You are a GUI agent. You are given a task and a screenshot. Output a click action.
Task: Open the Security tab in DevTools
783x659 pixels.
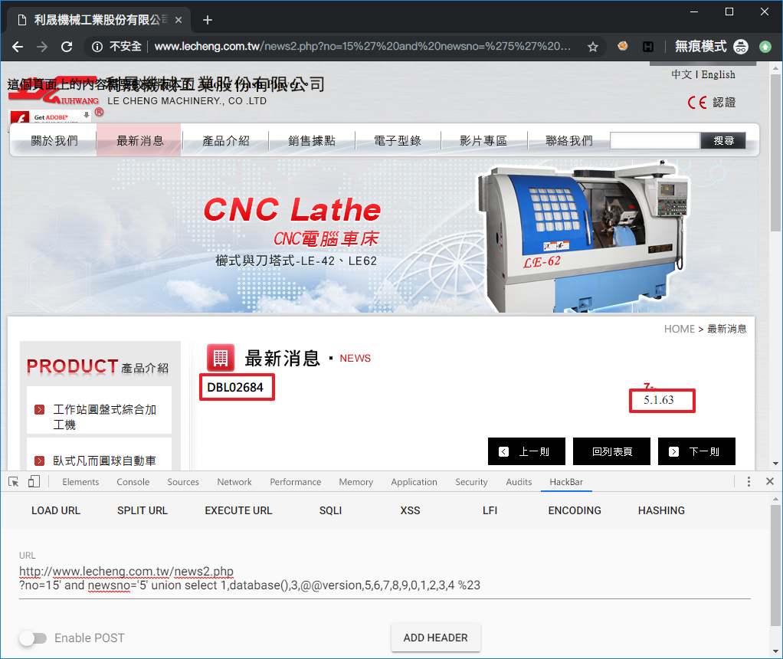[x=471, y=482]
